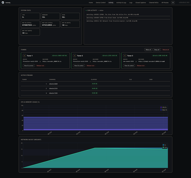Click the Tuner column header
191x178 pixels.
(24, 80)
